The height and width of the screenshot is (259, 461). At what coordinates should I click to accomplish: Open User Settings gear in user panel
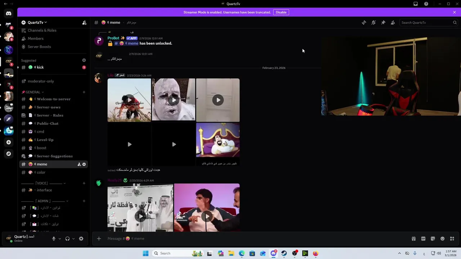click(81, 238)
